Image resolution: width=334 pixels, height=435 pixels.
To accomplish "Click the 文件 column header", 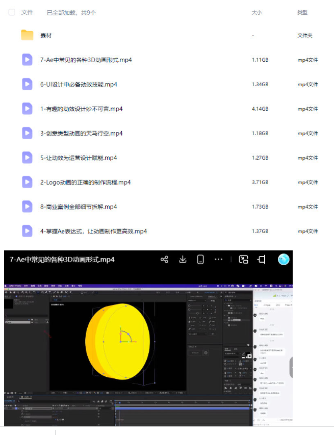I will pos(27,12).
